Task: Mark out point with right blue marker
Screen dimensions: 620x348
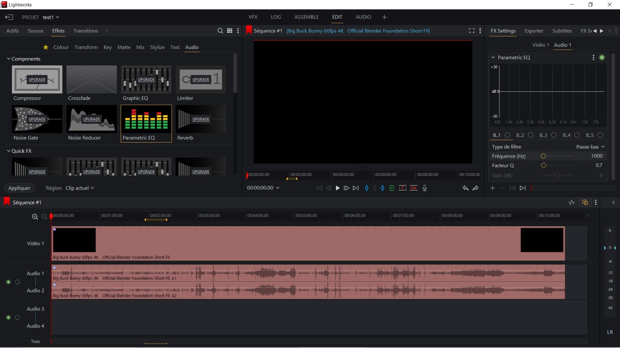Action: [x=382, y=188]
